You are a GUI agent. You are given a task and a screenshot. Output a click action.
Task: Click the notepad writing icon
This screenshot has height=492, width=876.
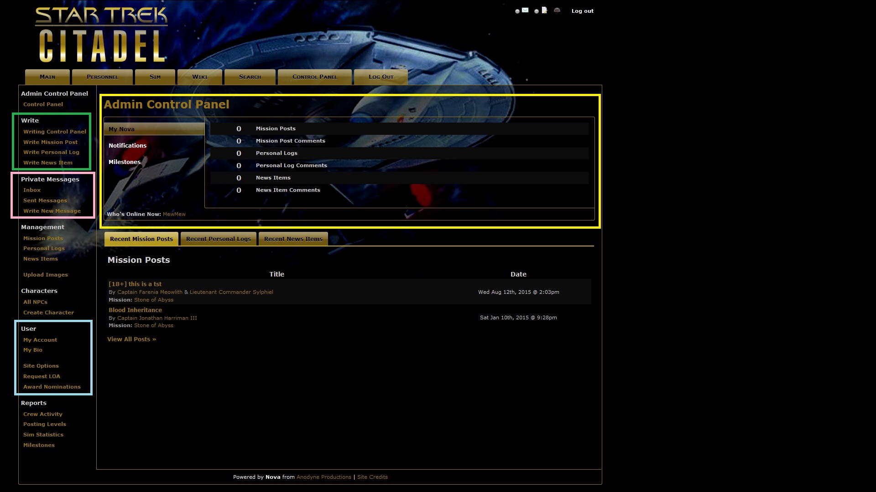coord(544,10)
